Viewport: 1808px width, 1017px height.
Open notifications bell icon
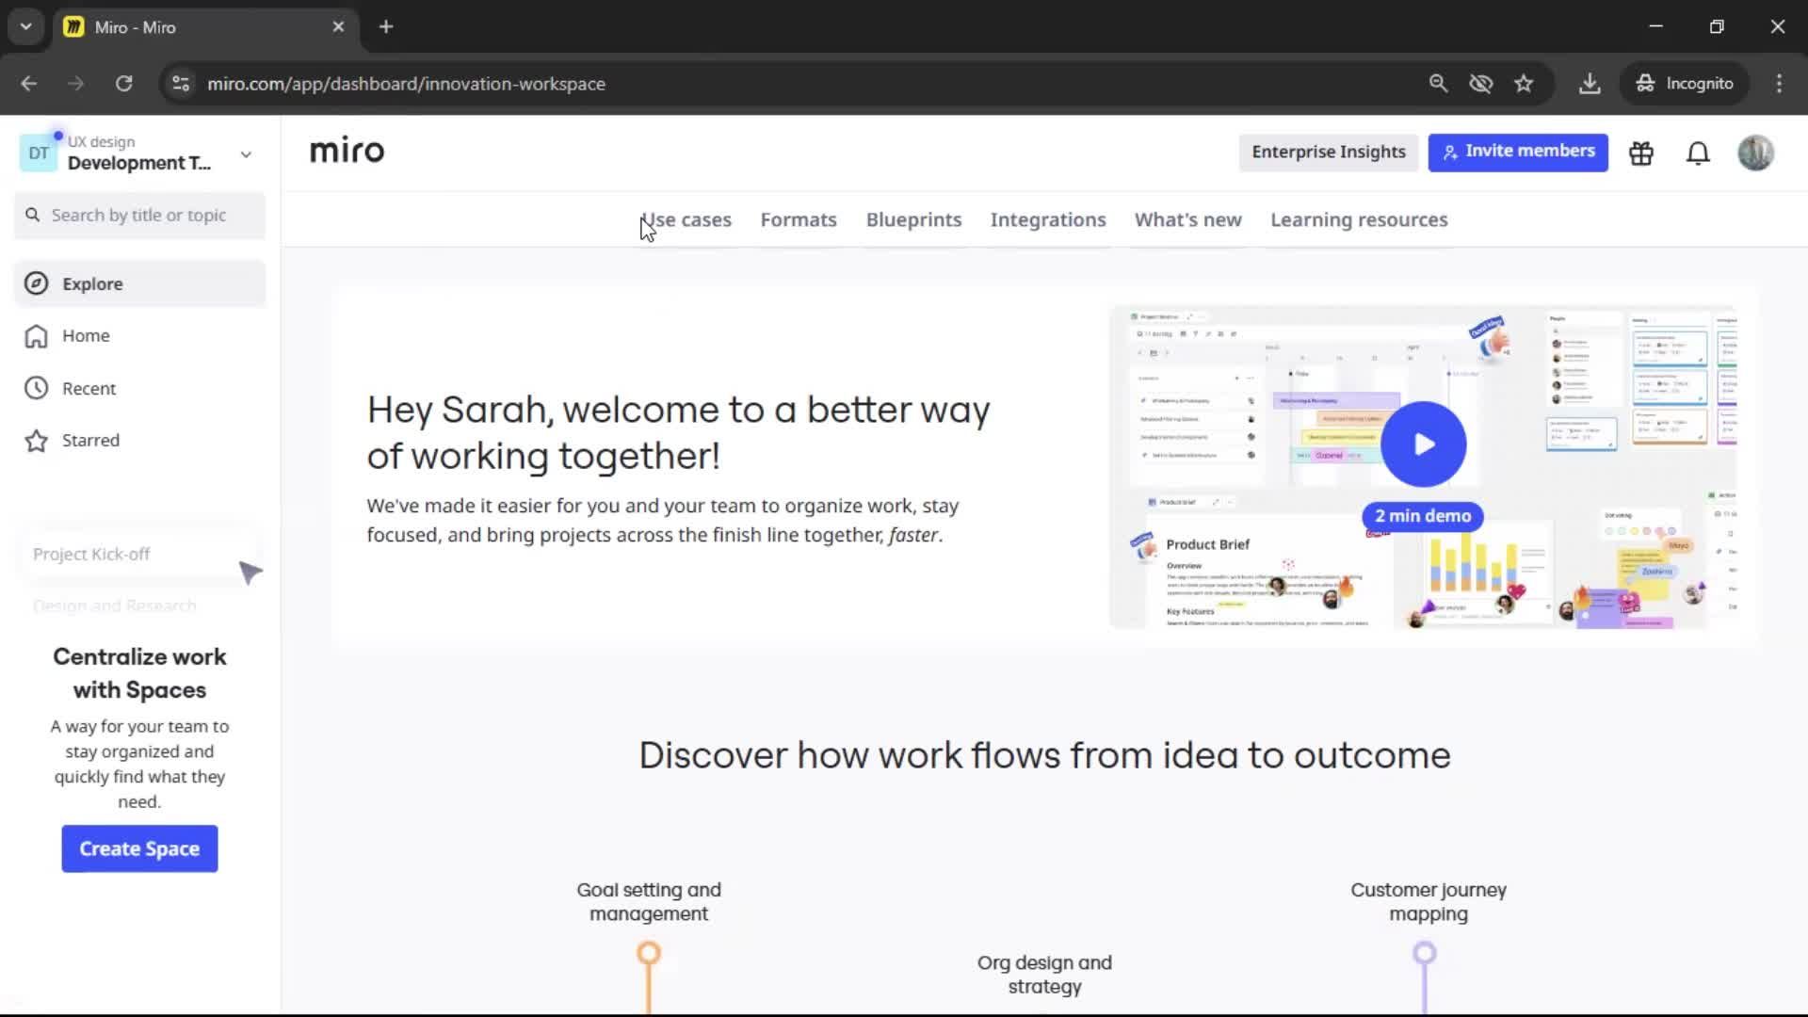(x=1698, y=153)
